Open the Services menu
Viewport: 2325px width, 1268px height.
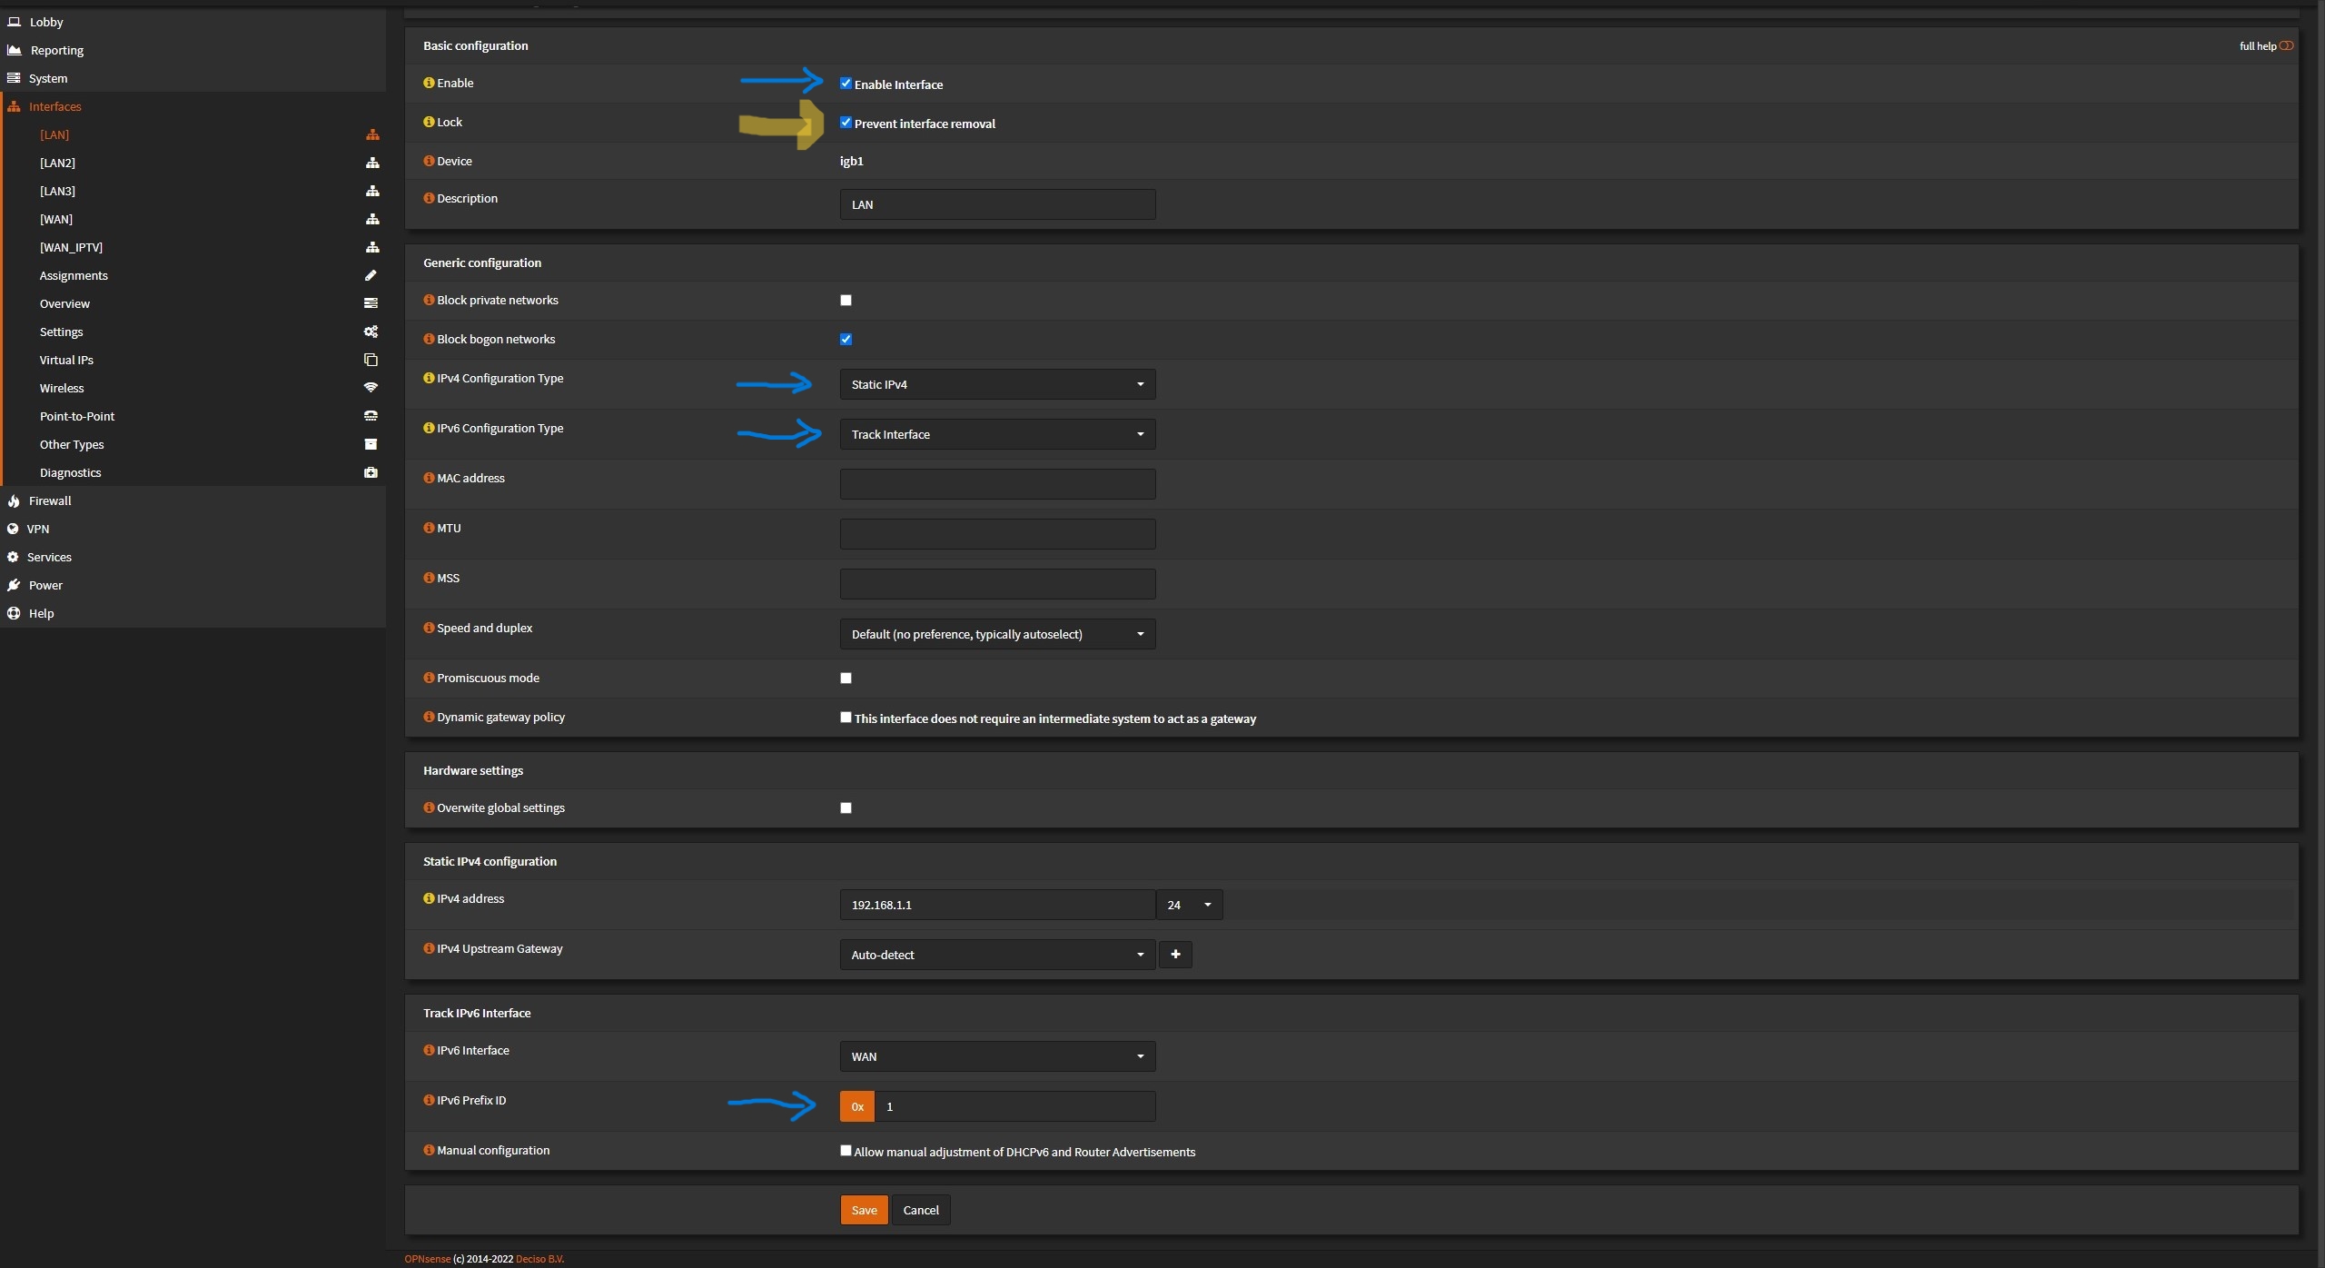coord(49,557)
